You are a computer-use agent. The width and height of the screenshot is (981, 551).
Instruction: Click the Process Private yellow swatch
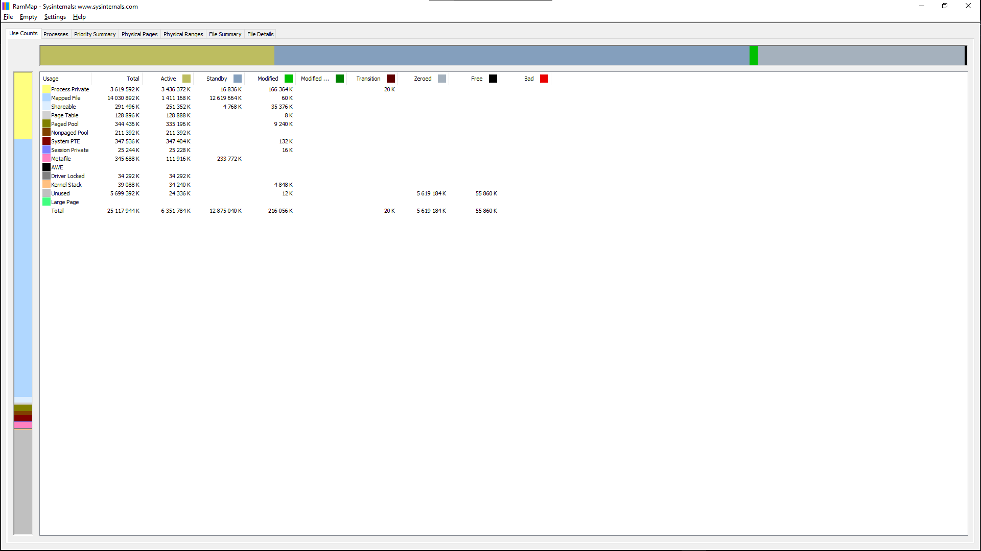[x=46, y=89]
